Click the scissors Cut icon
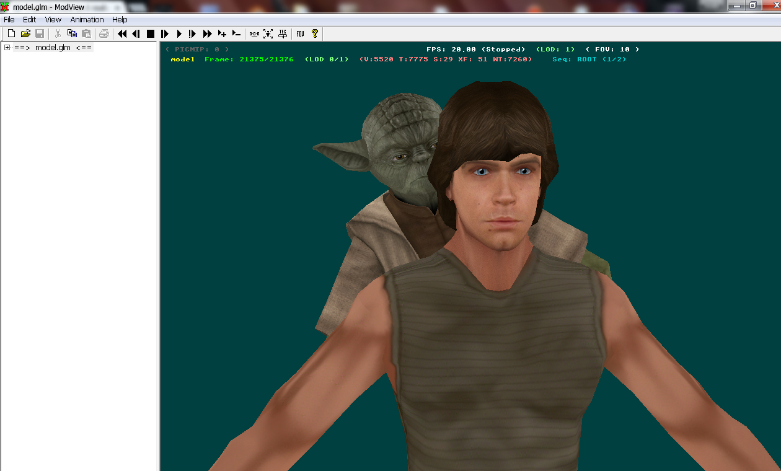This screenshot has width=781, height=471. (x=58, y=33)
